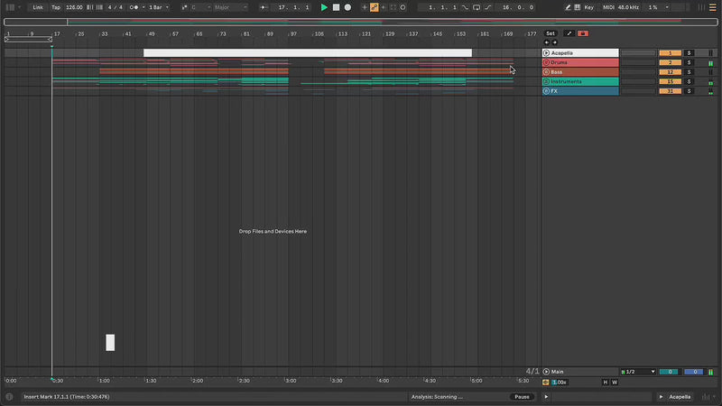This screenshot has height=406, width=722.
Task: Click the Tap tempo button
Action: point(56,7)
